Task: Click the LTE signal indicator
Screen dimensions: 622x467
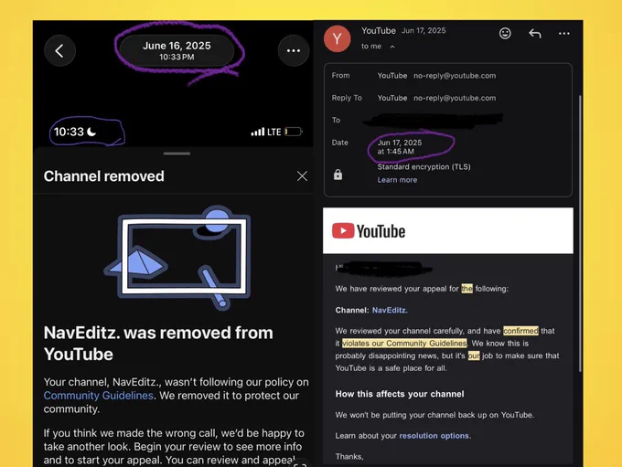Action: click(266, 132)
